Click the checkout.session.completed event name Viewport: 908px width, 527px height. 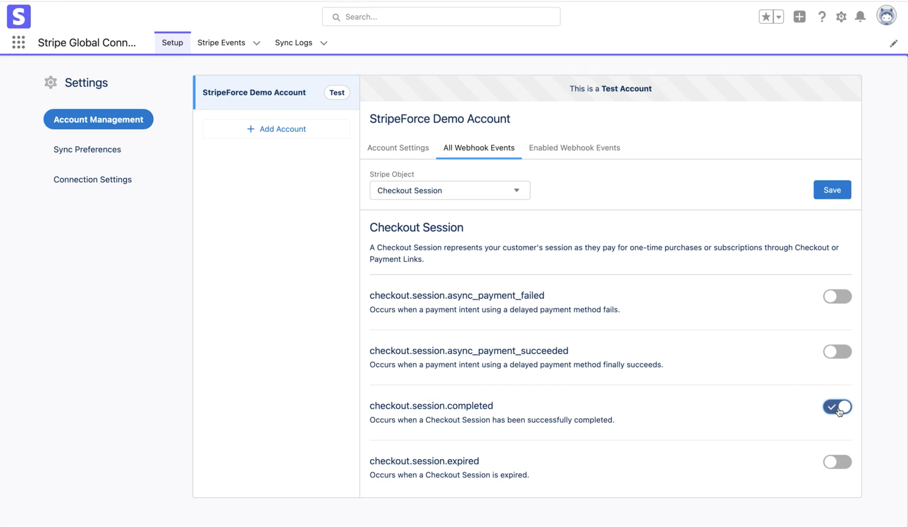tap(431, 406)
